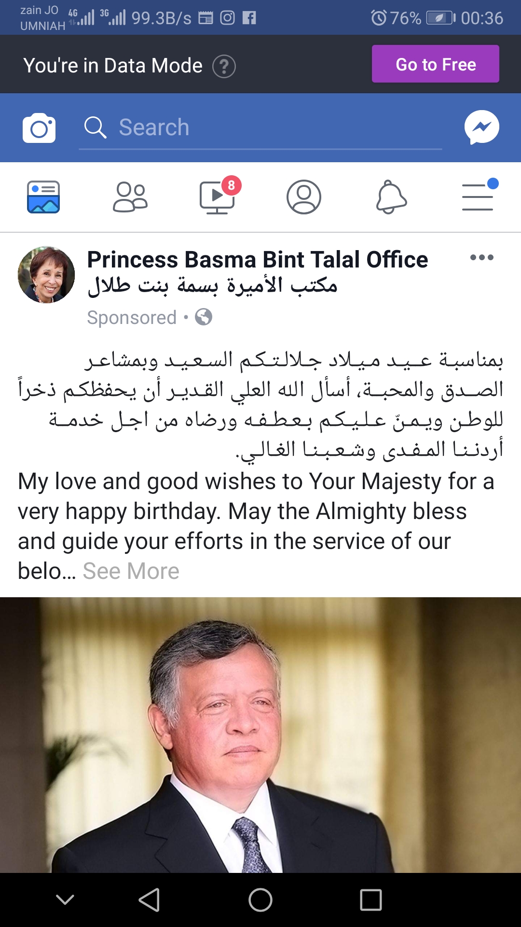Tap the public globe audience icon
This screenshot has height=927, width=521.
point(204,317)
